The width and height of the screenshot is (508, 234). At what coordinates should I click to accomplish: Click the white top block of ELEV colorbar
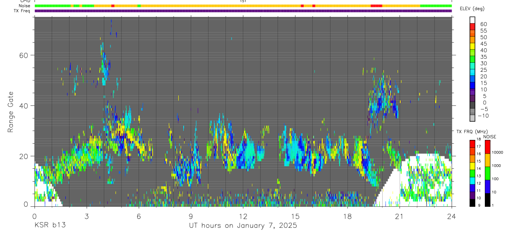(x=472, y=20)
